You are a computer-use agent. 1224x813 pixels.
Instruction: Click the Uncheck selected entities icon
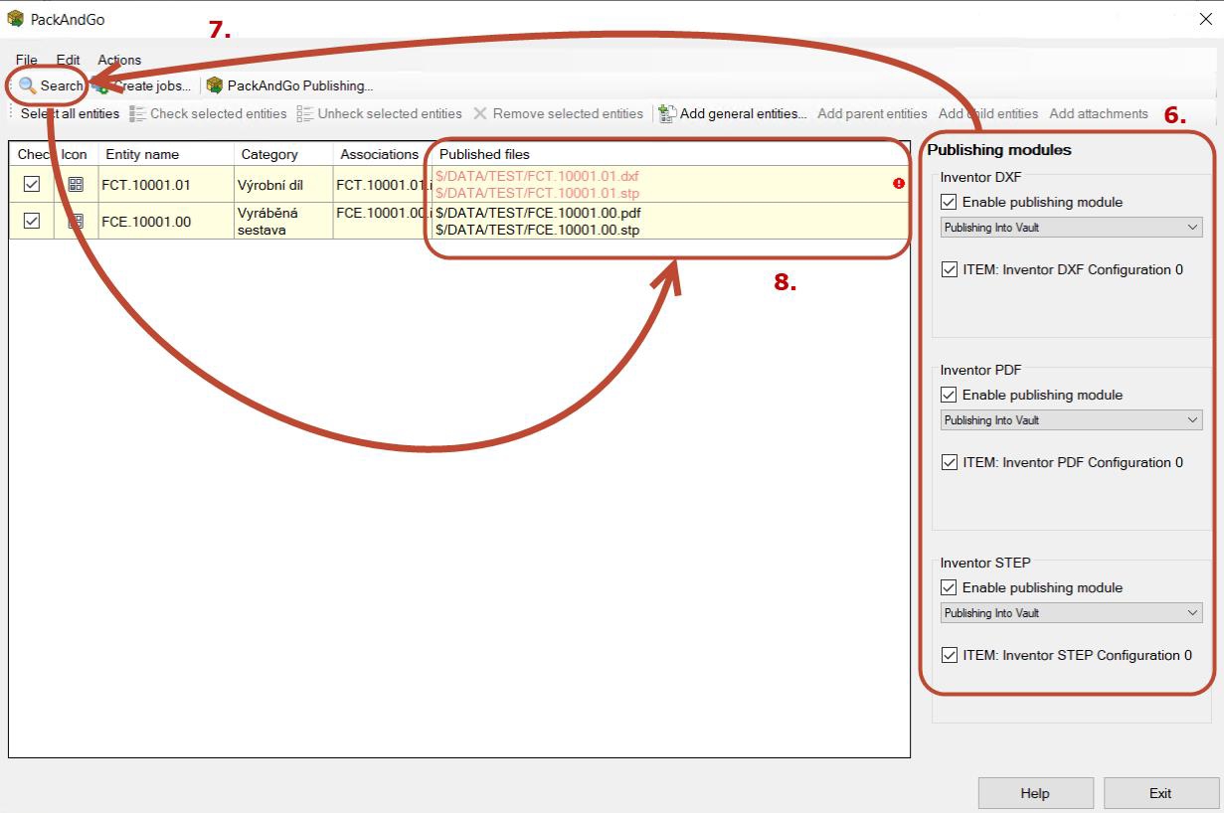pos(305,114)
